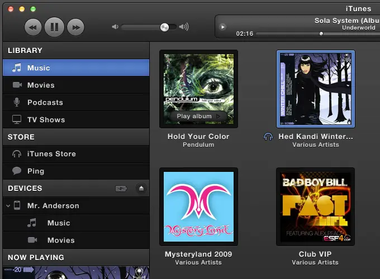This screenshot has width=380, height=279.
Task: Skip back with the rewind button
Action: (33, 27)
